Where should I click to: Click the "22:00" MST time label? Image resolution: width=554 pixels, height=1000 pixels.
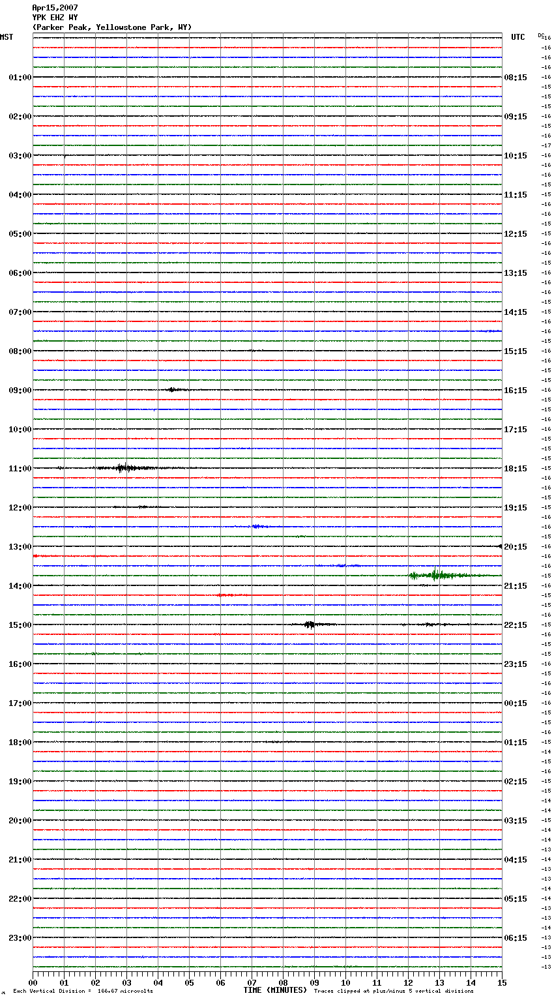[20, 899]
